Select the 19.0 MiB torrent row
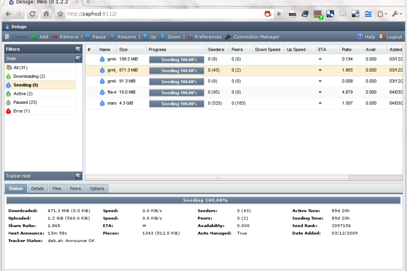Screen dimensions: 407x271 click(244, 92)
